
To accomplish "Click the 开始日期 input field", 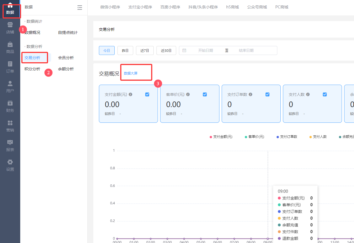I will point(206,50).
